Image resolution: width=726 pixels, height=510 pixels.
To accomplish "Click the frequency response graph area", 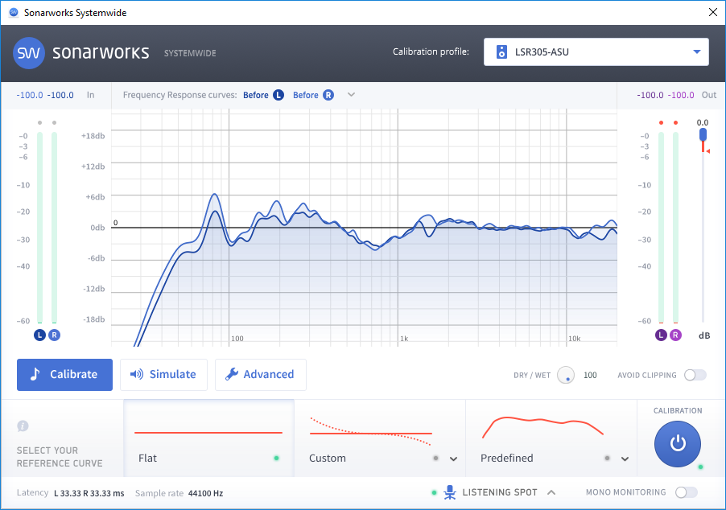I will pyautogui.click(x=364, y=227).
